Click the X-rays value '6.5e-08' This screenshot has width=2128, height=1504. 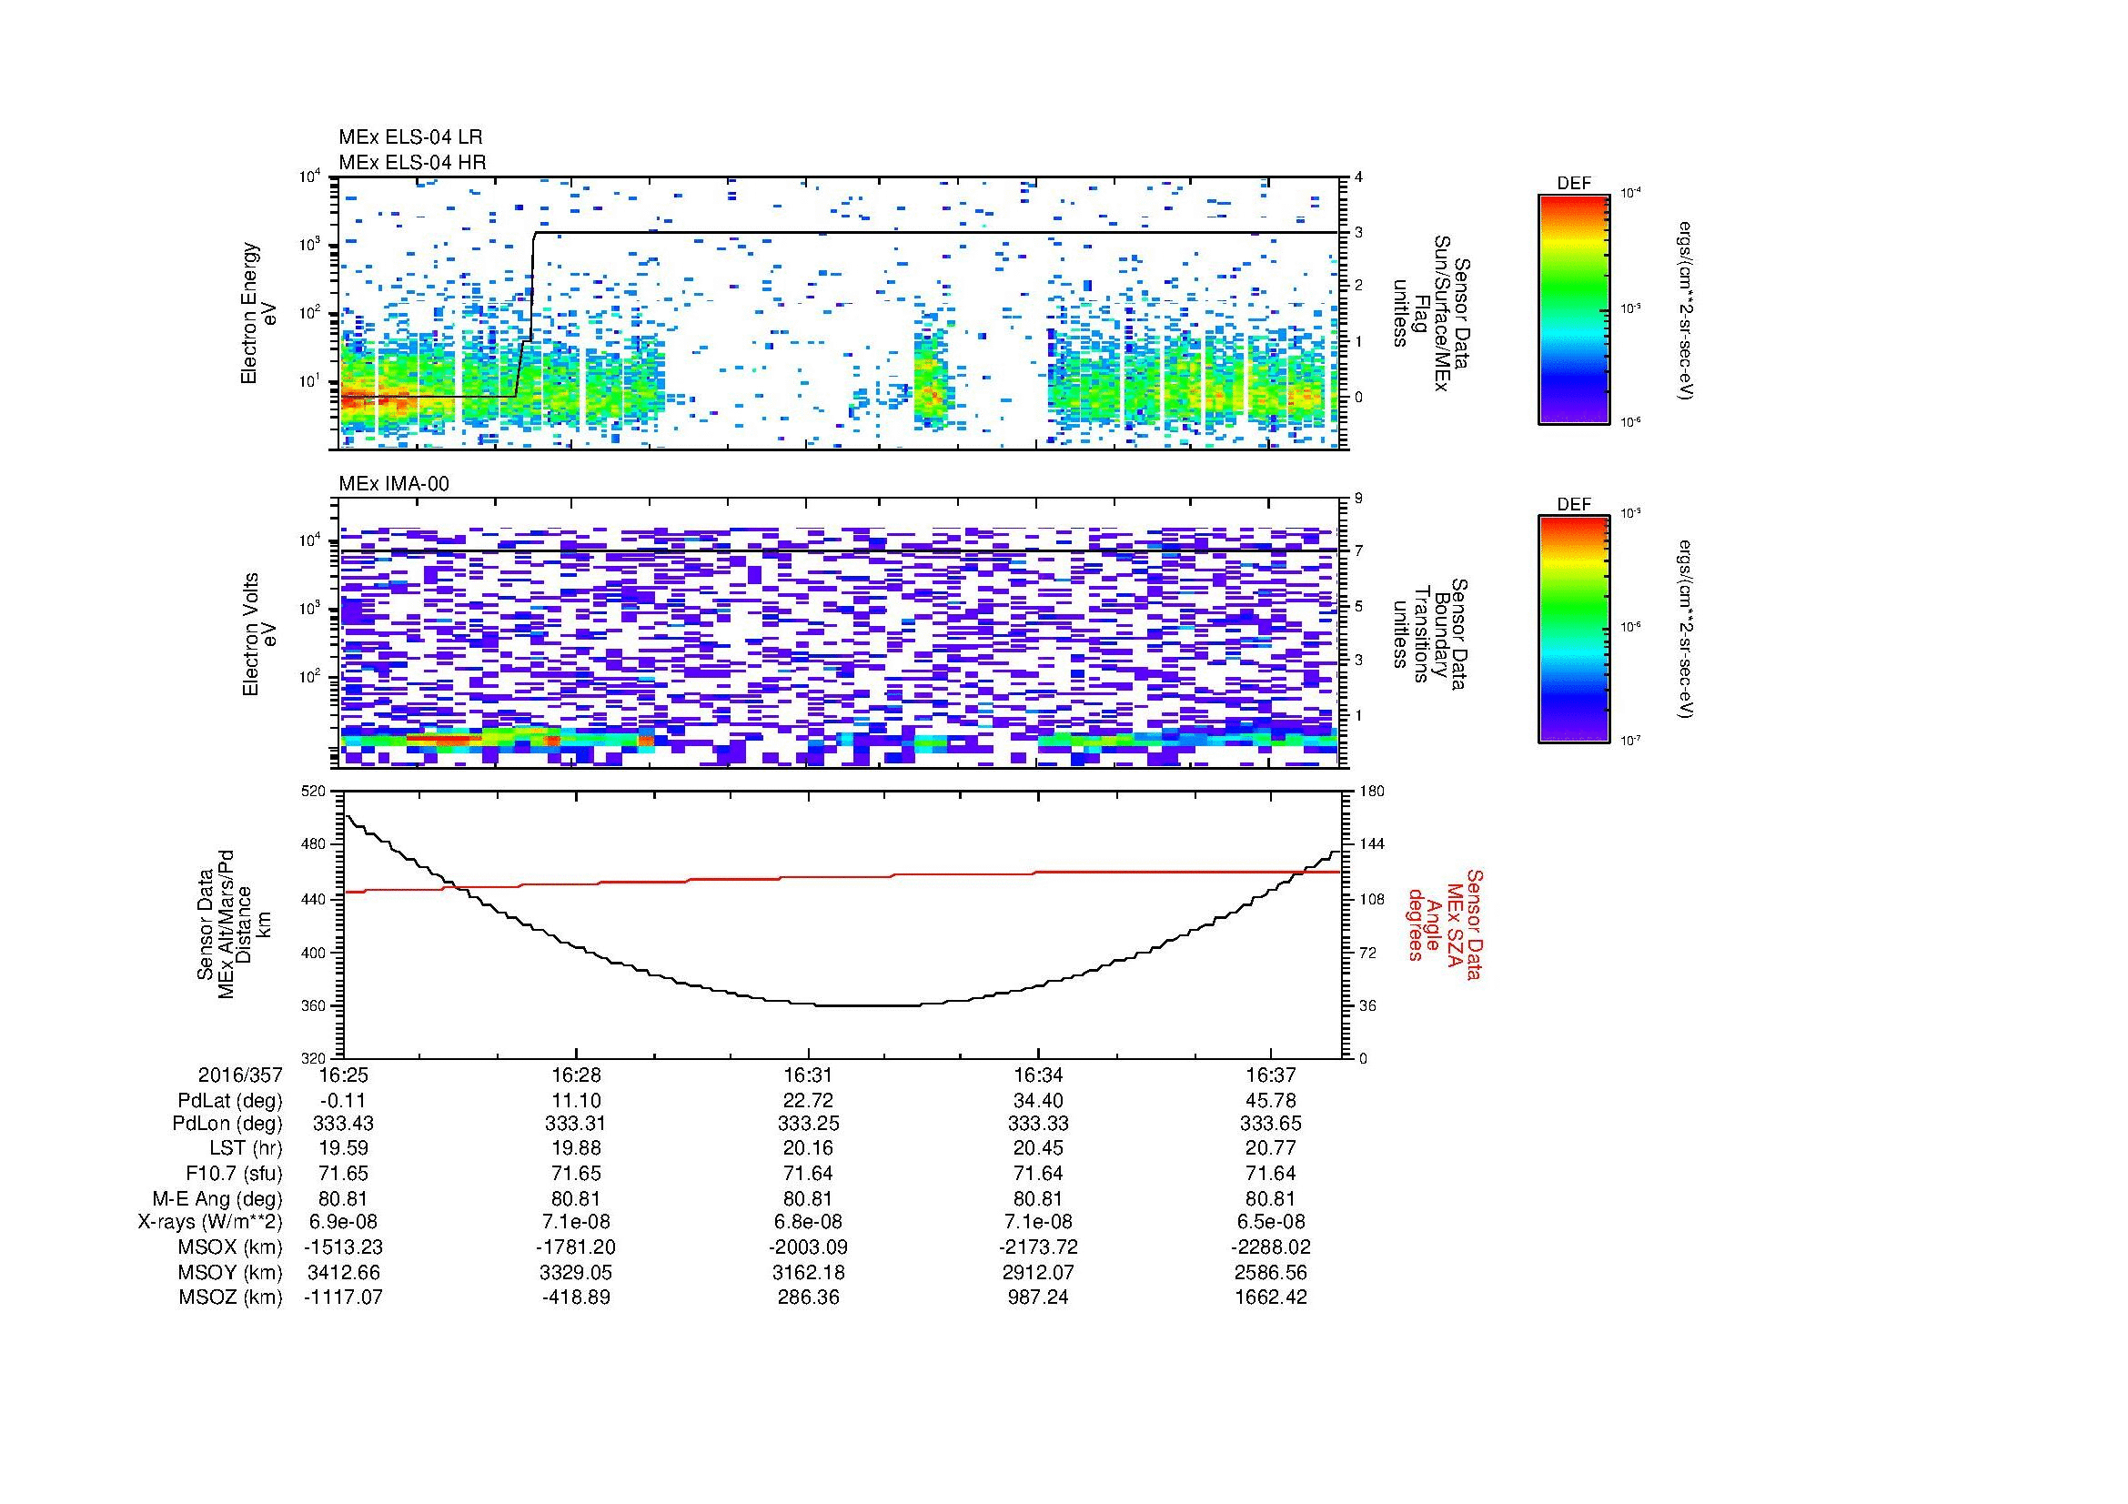[x=1271, y=1223]
